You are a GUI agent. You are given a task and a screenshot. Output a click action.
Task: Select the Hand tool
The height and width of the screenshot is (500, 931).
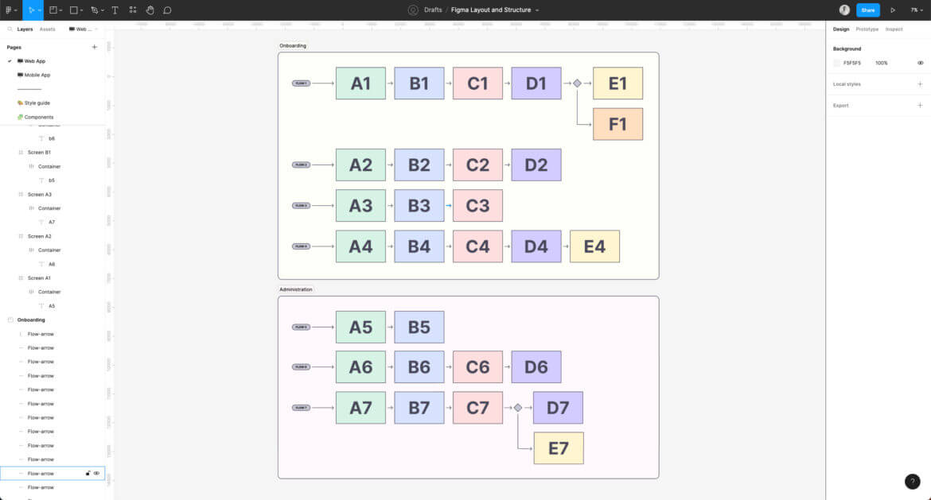(x=151, y=10)
